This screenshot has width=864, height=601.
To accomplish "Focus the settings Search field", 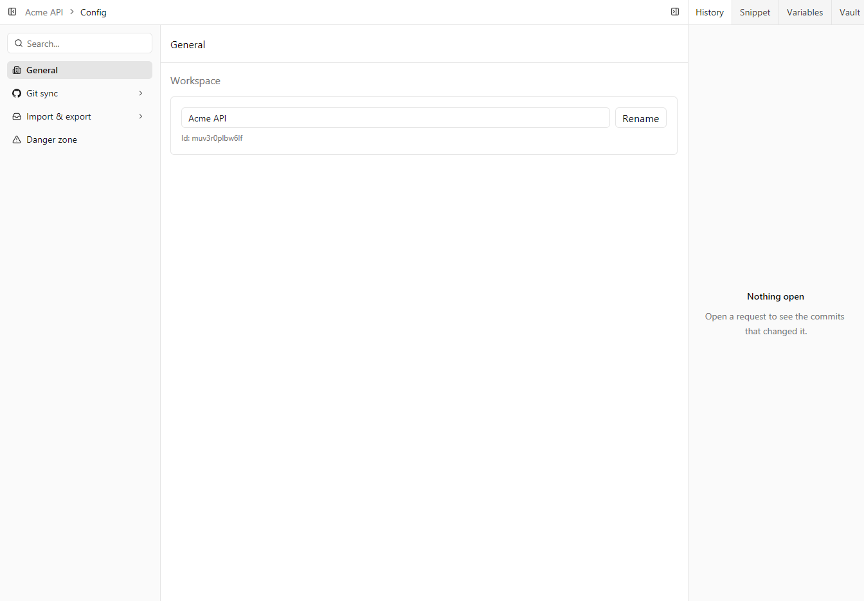I will click(x=80, y=43).
